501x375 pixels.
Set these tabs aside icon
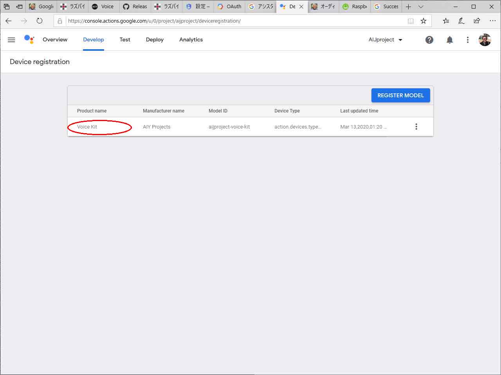tap(19, 7)
